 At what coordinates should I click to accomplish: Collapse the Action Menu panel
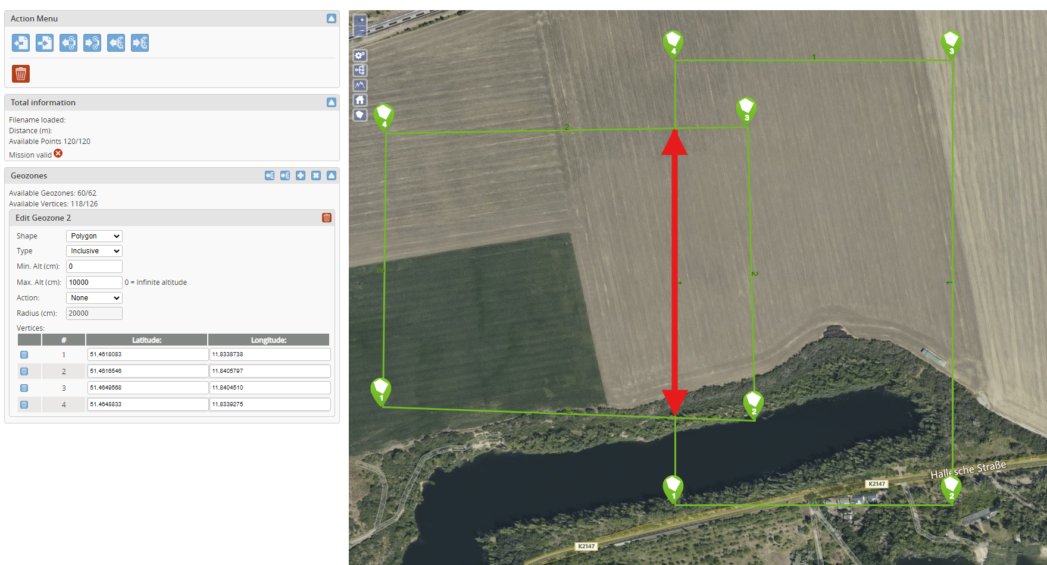coord(332,18)
